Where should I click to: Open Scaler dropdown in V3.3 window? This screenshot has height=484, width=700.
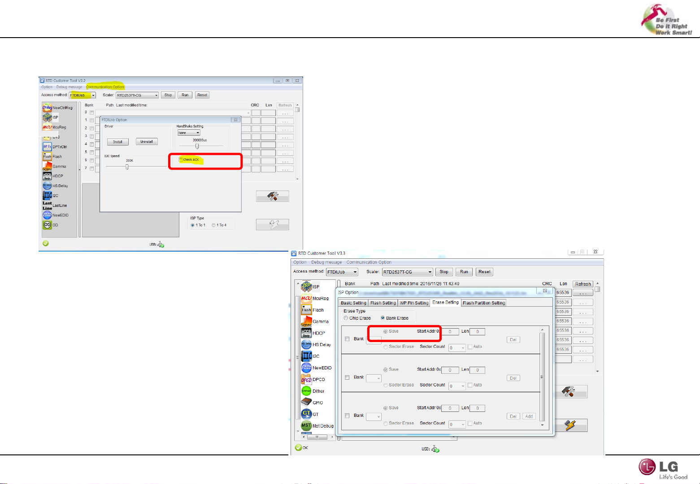pos(407,272)
